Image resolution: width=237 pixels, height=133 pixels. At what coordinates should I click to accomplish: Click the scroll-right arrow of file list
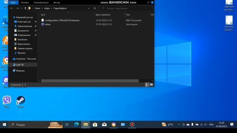pyautogui.click(x=152, y=81)
